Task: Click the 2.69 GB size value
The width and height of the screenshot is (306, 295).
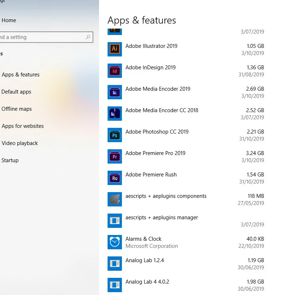Action: [255, 89]
